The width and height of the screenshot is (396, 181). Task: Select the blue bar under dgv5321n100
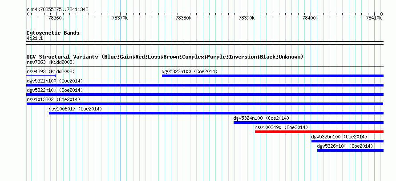click(205, 85)
